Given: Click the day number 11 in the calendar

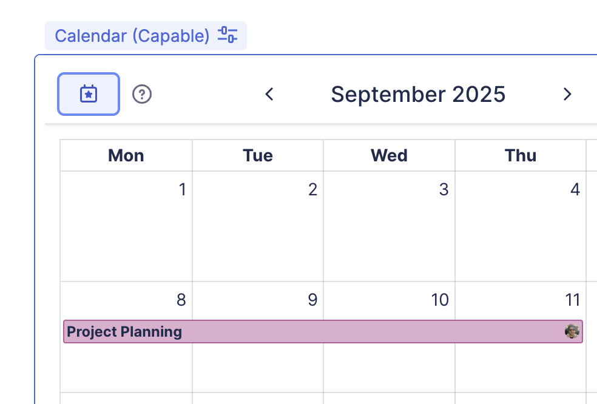Looking at the screenshot, I should point(573,300).
